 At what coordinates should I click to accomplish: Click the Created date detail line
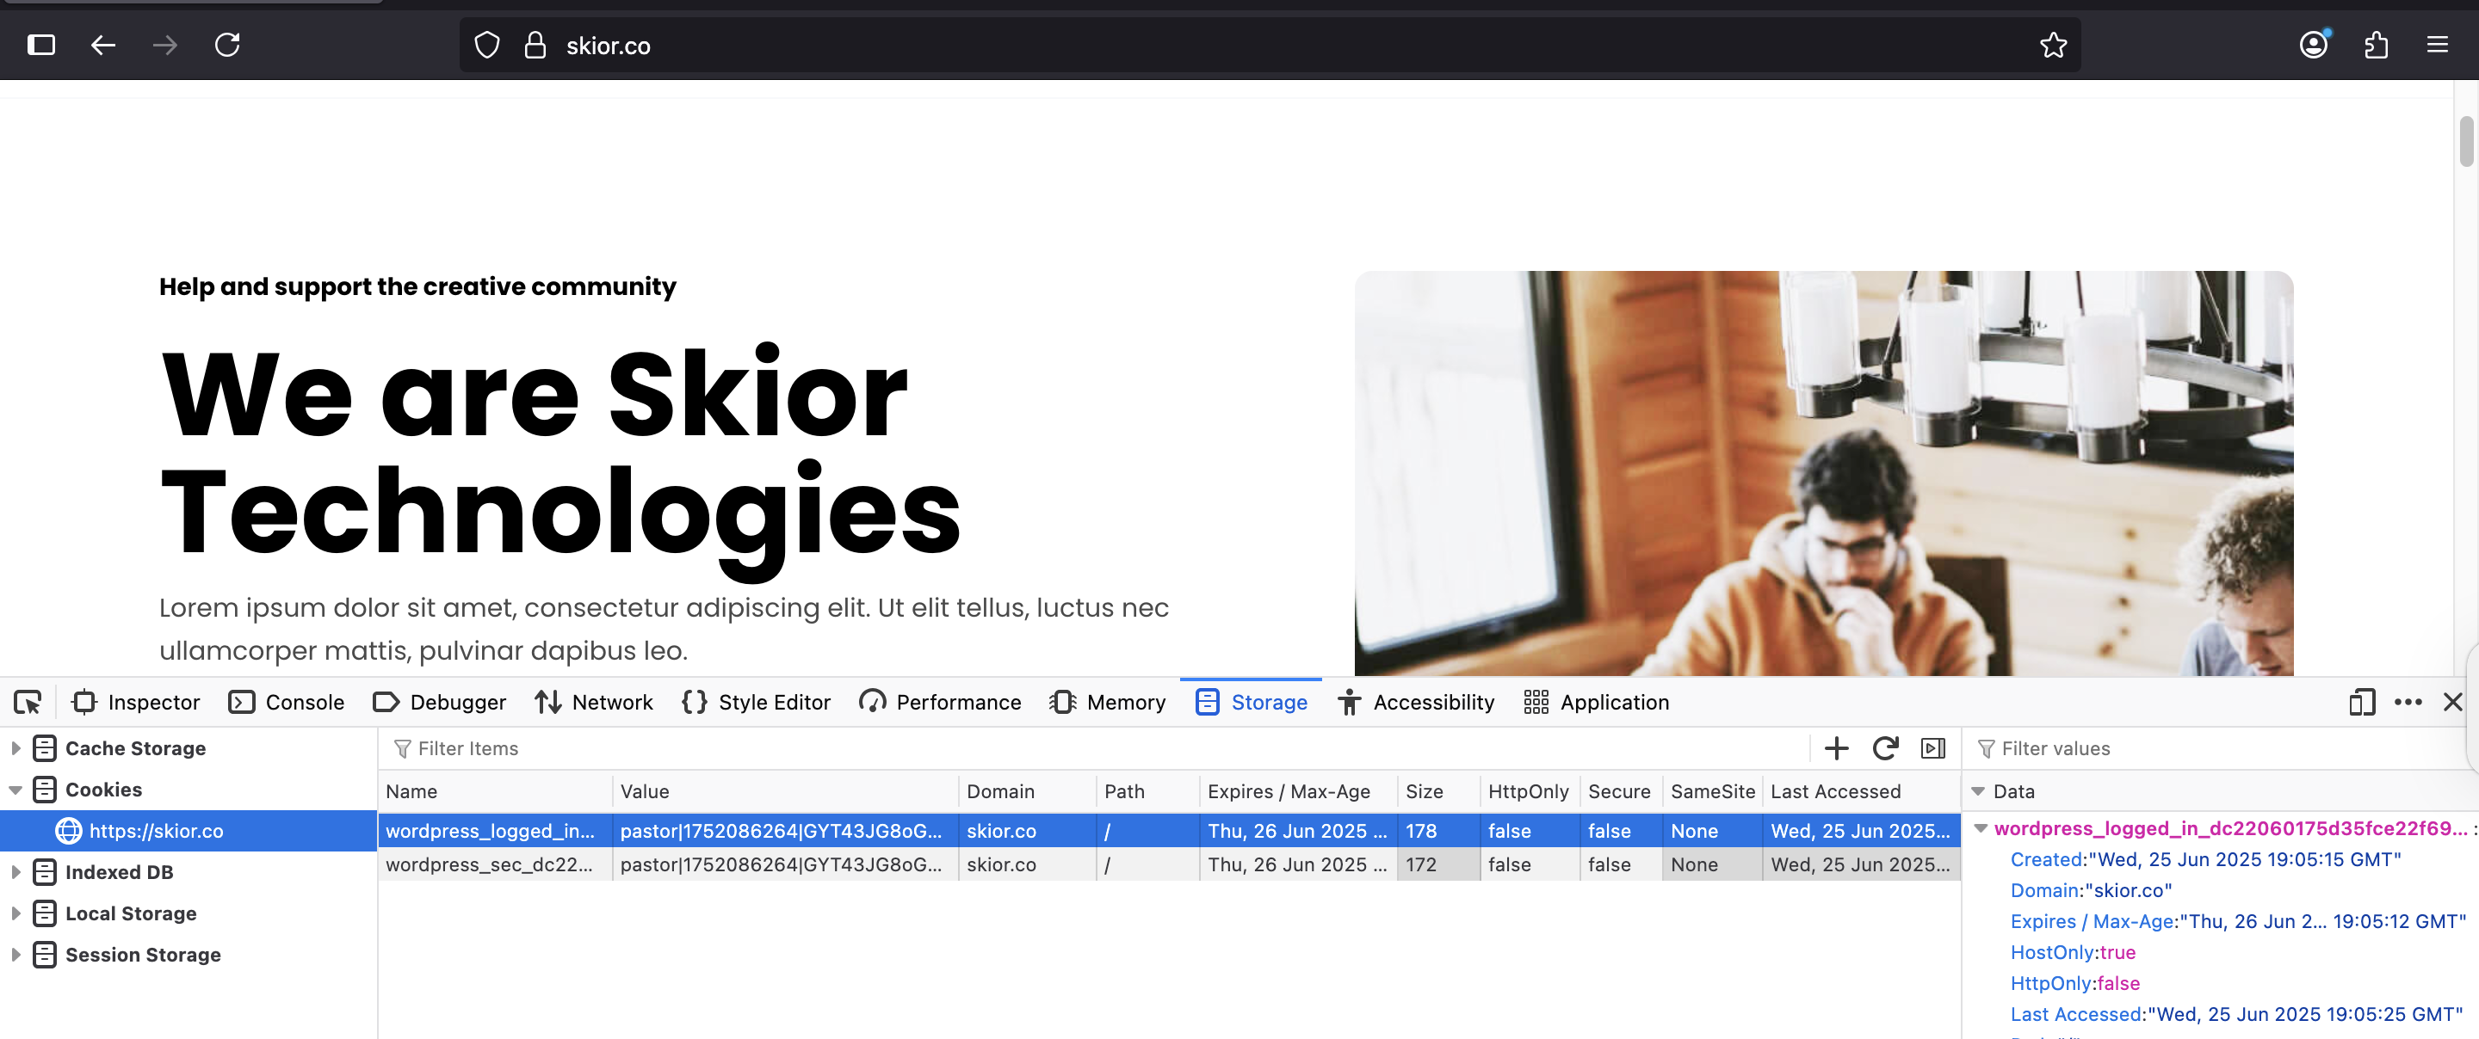(x=2205, y=860)
